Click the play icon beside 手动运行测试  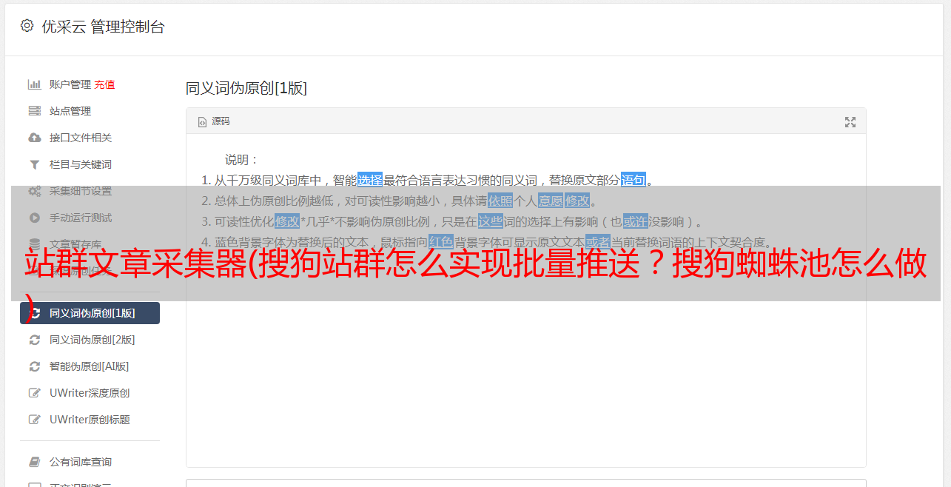(x=34, y=218)
